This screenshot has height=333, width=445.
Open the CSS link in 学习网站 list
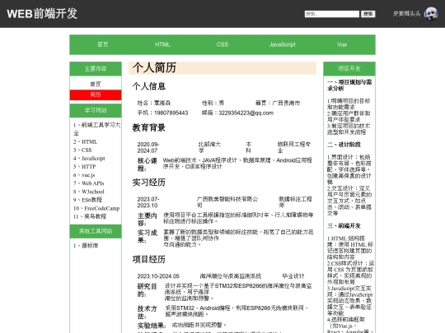click(87, 150)
